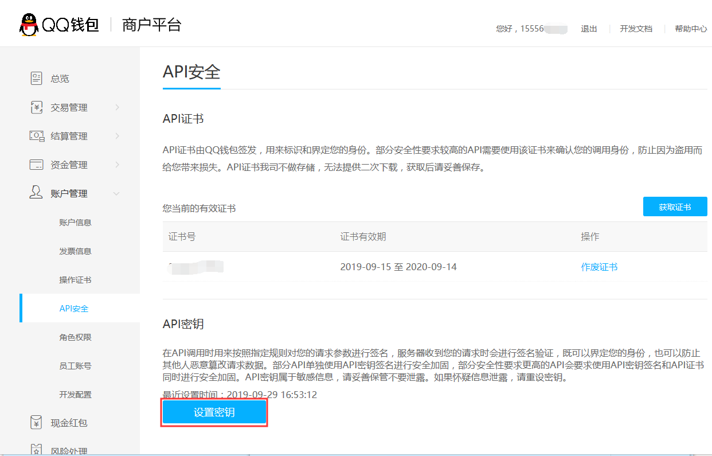The height and width of the screenshot is (456, 712).
Task: Open the 账户信息 menu item
Action: (75, 223)
